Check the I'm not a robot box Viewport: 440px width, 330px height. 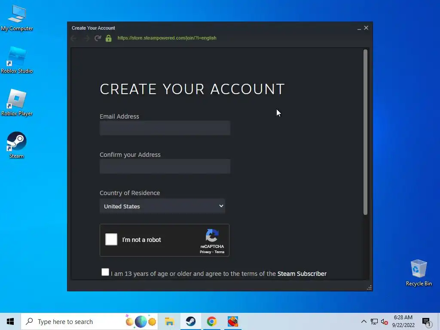point(111,239)
